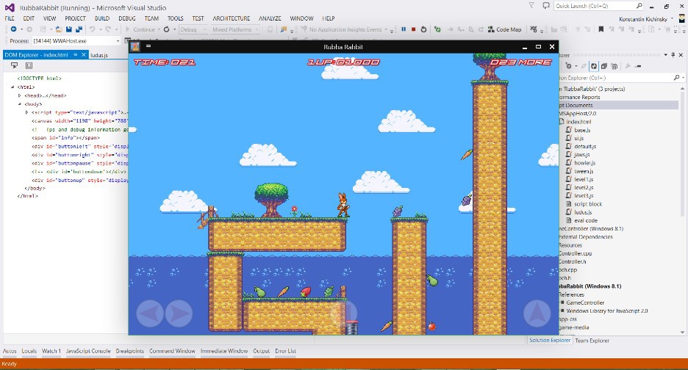The image size is (688, 370).
Task: Open the hamburger menu in Rubba Rabbit window
Action: [x=148, y=46]
